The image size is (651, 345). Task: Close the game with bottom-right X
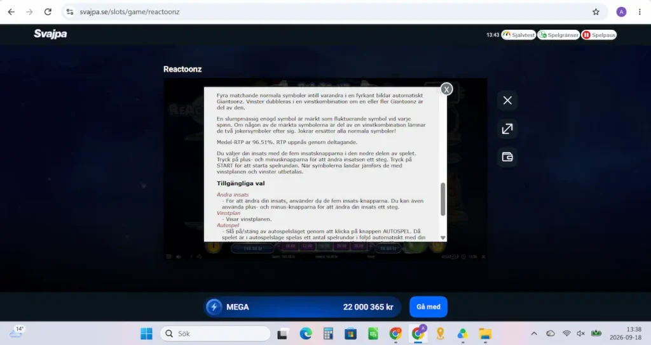(483, 257)
